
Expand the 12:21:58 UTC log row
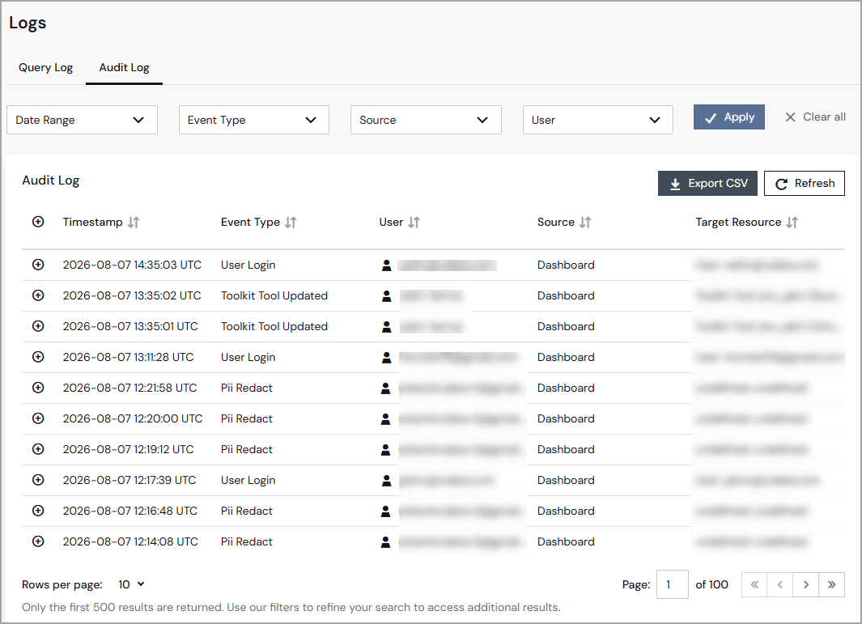[38, 388]
